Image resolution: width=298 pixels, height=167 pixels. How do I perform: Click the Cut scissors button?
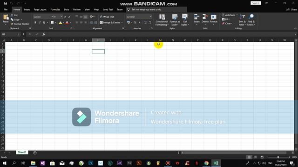click(14, 15)
